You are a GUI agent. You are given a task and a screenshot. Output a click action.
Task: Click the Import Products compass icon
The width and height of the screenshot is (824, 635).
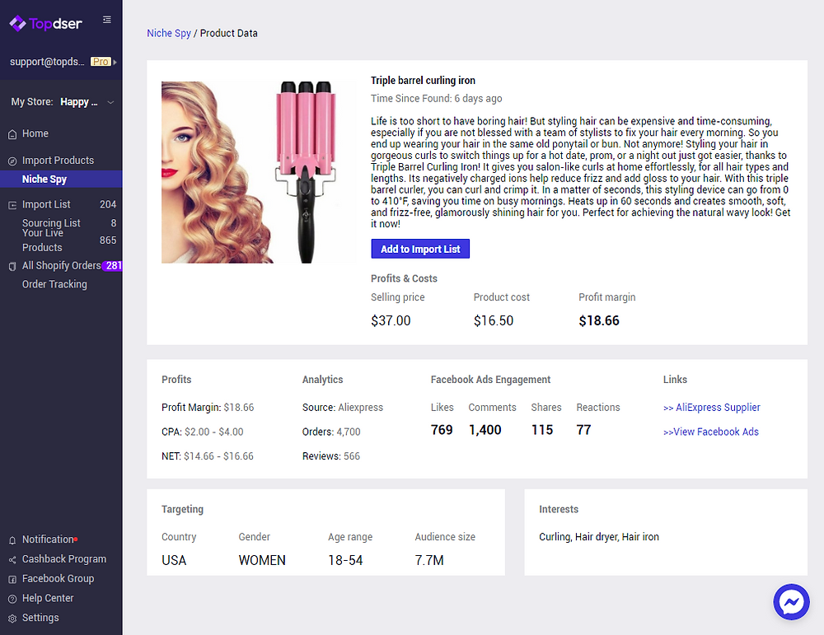12,161
